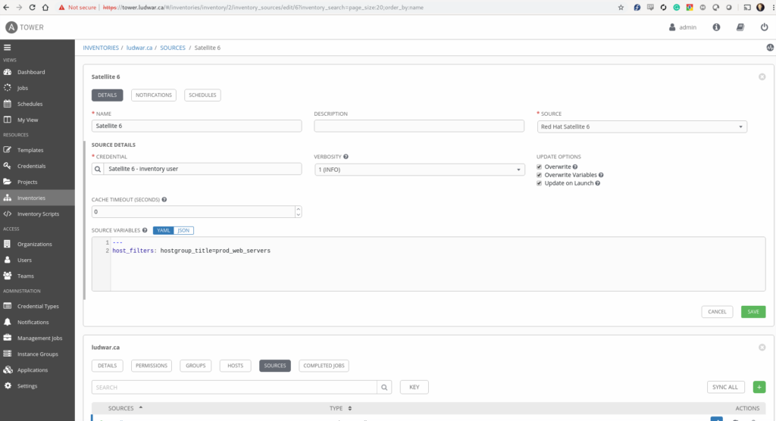Click the SYNC ALL button
This screenshot has width=776, height=421.
point(725,388)
